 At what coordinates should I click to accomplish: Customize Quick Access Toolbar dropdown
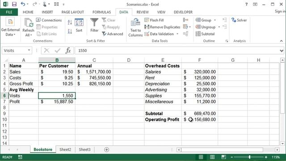click(x=63, y=4)
